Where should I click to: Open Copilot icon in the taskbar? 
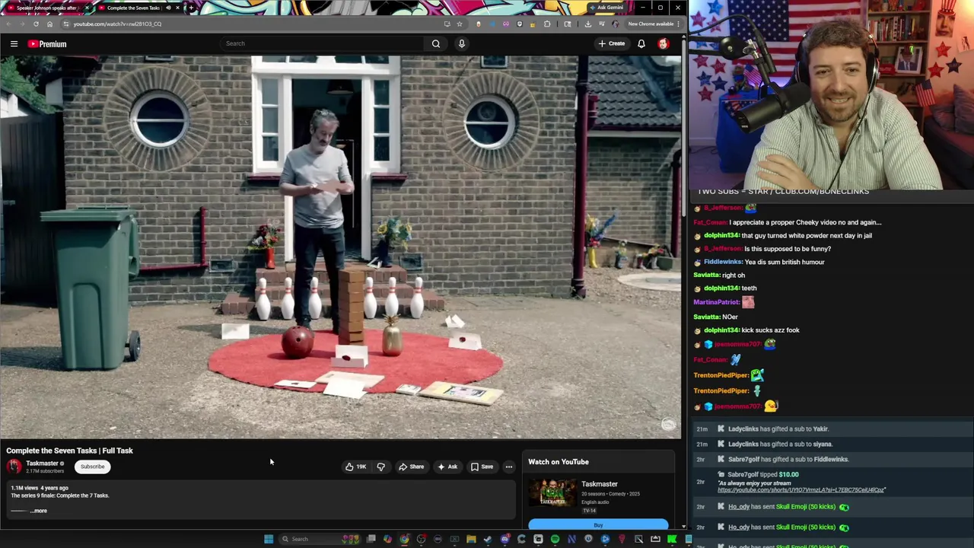coord(387,539)
